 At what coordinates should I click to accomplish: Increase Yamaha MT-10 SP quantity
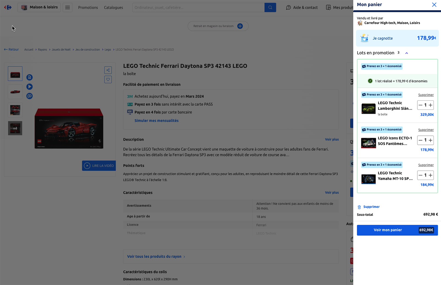pyautogui.click(x=431, y=175)
